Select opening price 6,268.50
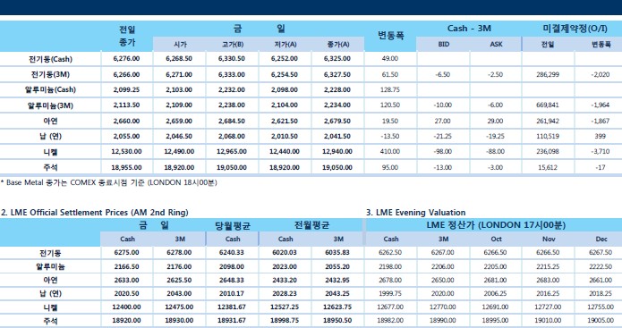The width and height of the screenshot is (622, 328). [x=179, y=59]
